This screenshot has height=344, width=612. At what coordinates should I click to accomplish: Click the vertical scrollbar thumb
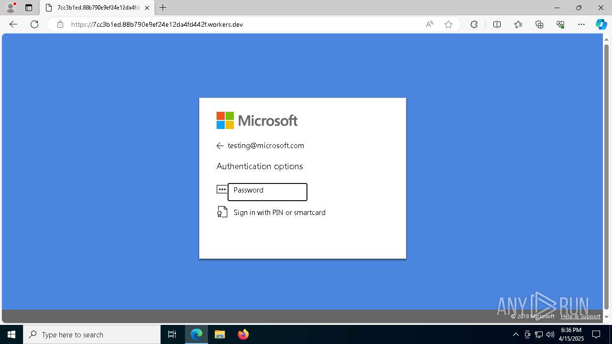(x=607, y=177)
